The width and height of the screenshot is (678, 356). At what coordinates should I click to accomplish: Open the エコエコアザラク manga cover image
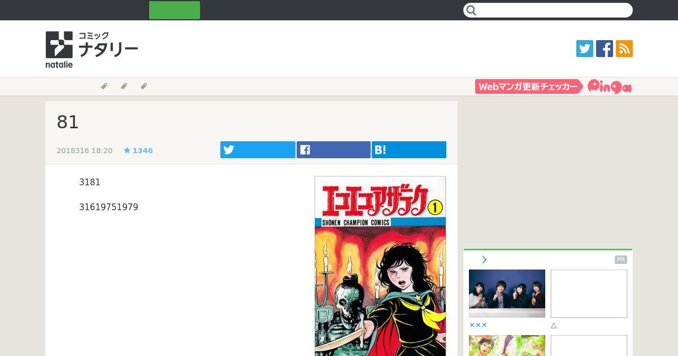[380, 266]
